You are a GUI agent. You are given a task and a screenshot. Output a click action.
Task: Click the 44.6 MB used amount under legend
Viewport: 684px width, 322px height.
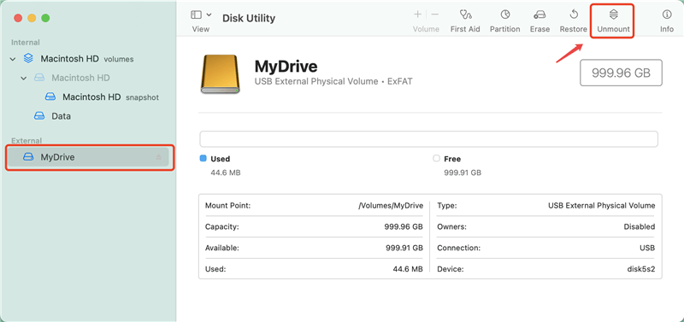point(226,173)
